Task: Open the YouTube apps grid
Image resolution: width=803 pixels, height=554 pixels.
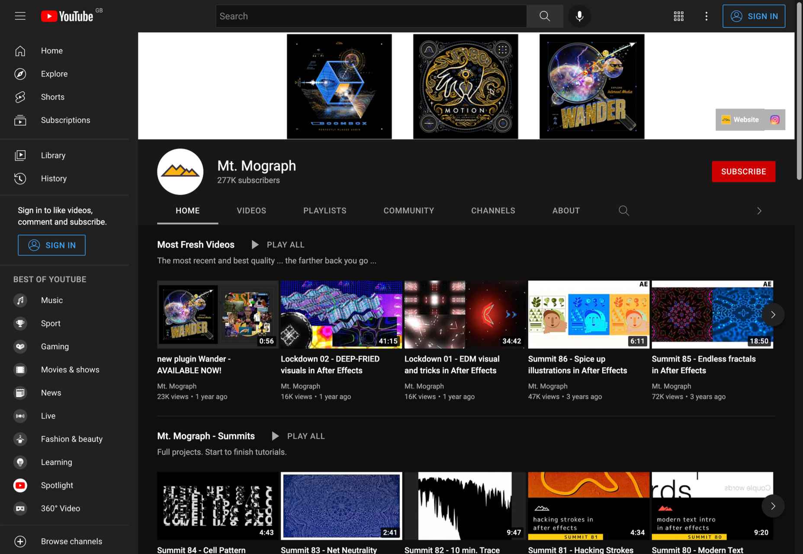Action: 679,16
